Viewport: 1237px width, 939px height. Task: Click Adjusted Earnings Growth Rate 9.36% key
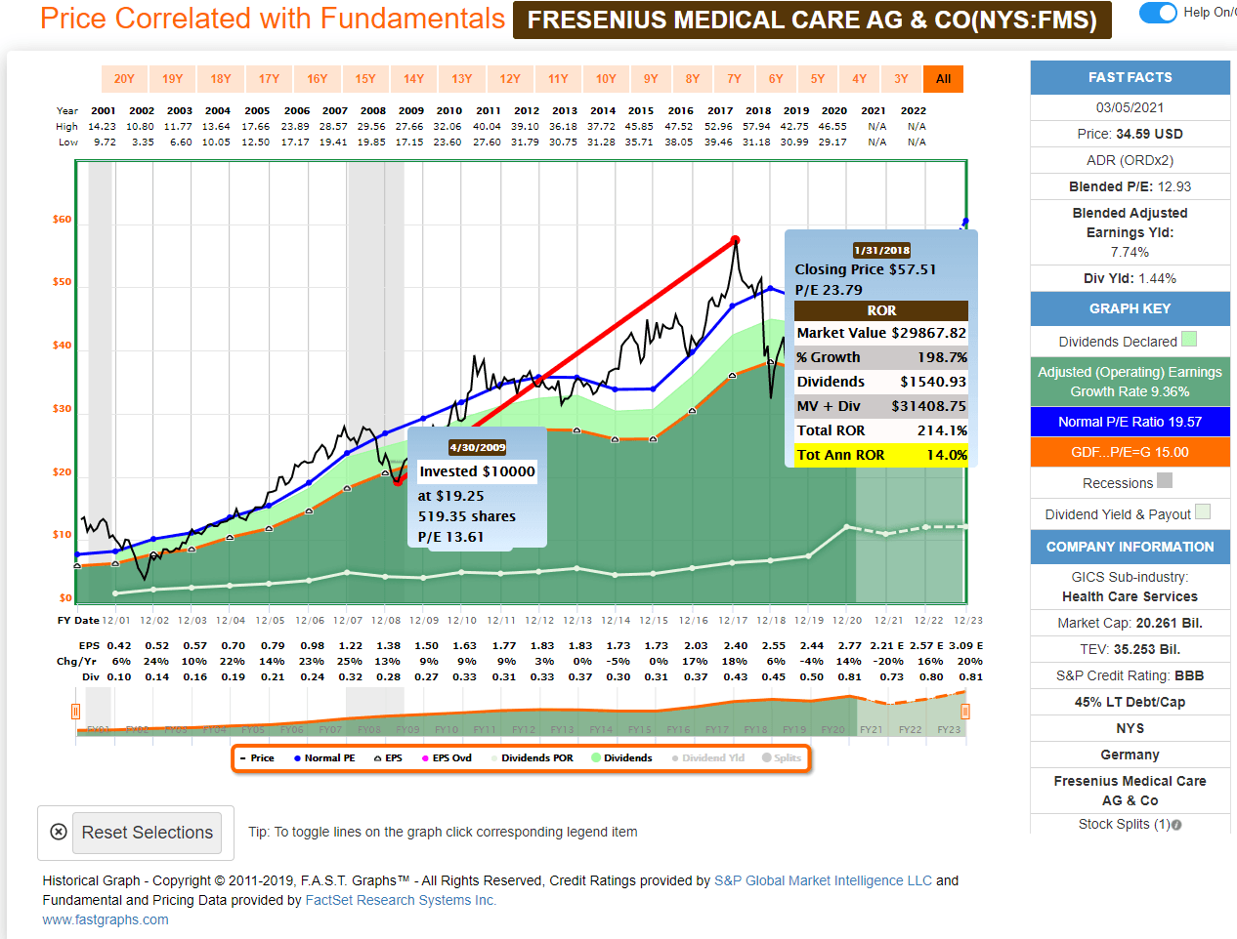(1130, 382)
